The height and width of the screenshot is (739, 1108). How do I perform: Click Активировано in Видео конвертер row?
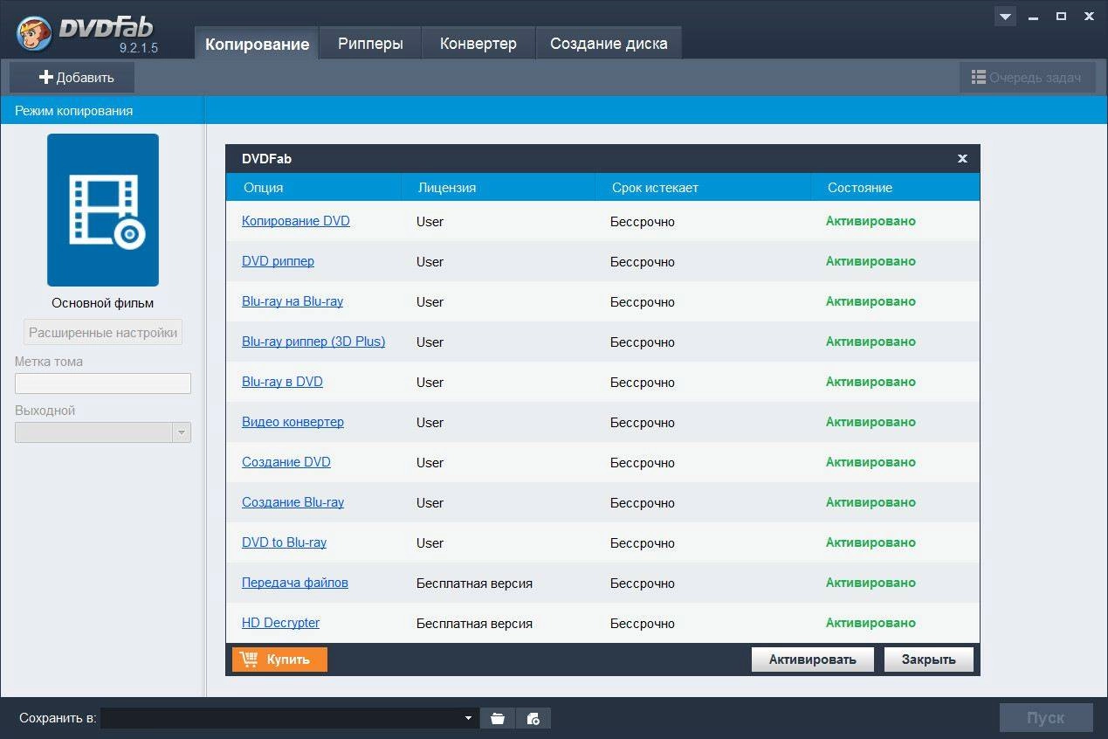(x=871, y=422)
